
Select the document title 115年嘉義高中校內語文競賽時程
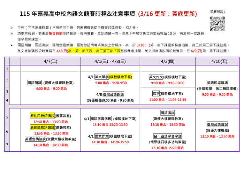(x=75, y=14)
